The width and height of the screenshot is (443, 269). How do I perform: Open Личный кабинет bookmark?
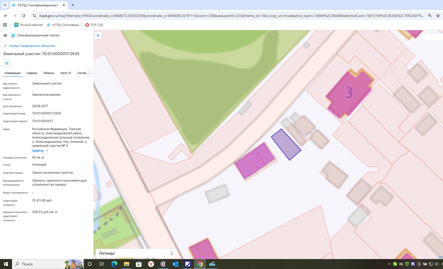[29, 25]
